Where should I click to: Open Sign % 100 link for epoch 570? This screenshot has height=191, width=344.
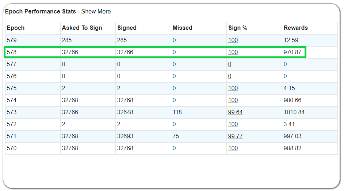(233, 148)
